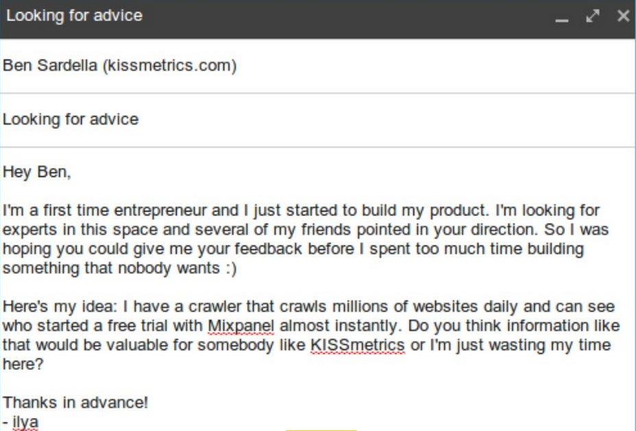The image size is (636, 431).
Task: Place cursor after 'here?' in the body
Action: click(x=44, y=364)
